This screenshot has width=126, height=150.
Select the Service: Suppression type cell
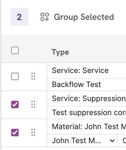point(86,98)
